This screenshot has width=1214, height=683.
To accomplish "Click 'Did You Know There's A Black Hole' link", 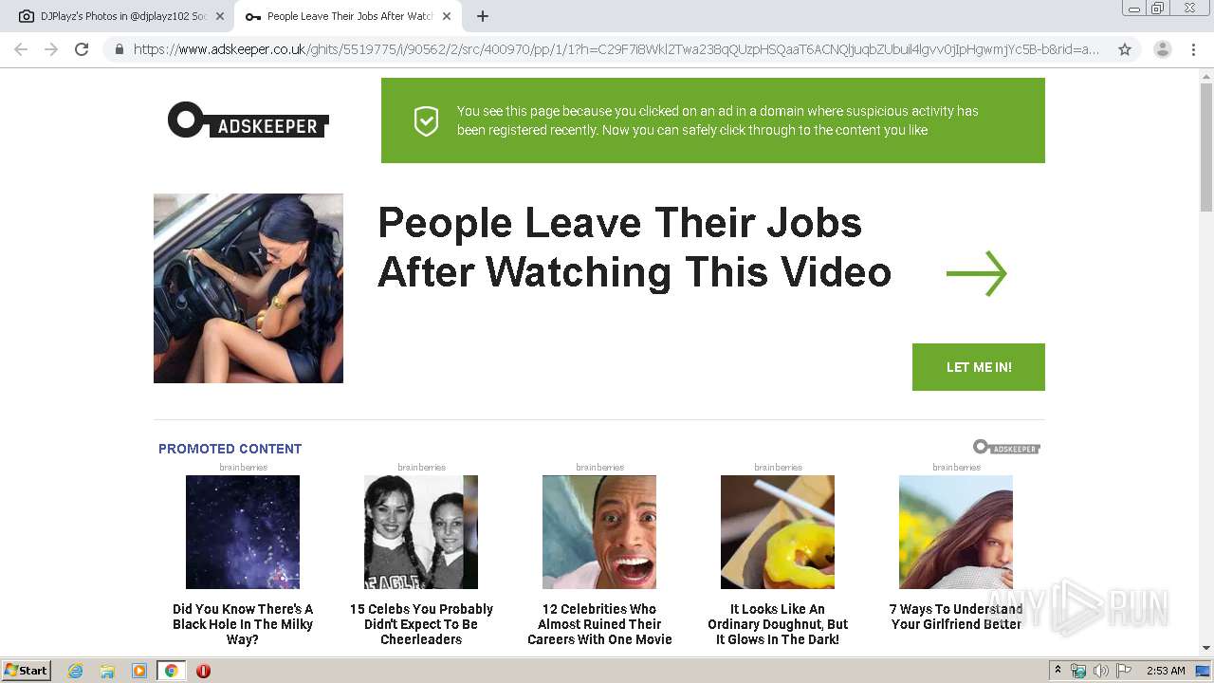I will tap(243, 624).
